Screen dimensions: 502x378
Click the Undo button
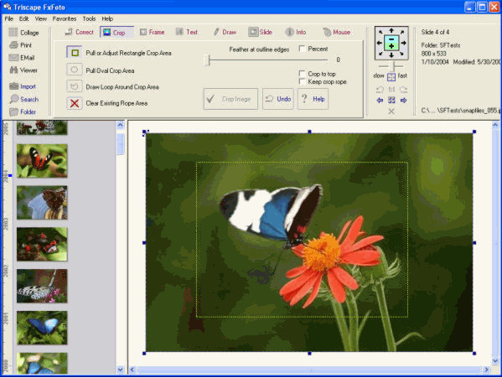[x=278, y=99]
